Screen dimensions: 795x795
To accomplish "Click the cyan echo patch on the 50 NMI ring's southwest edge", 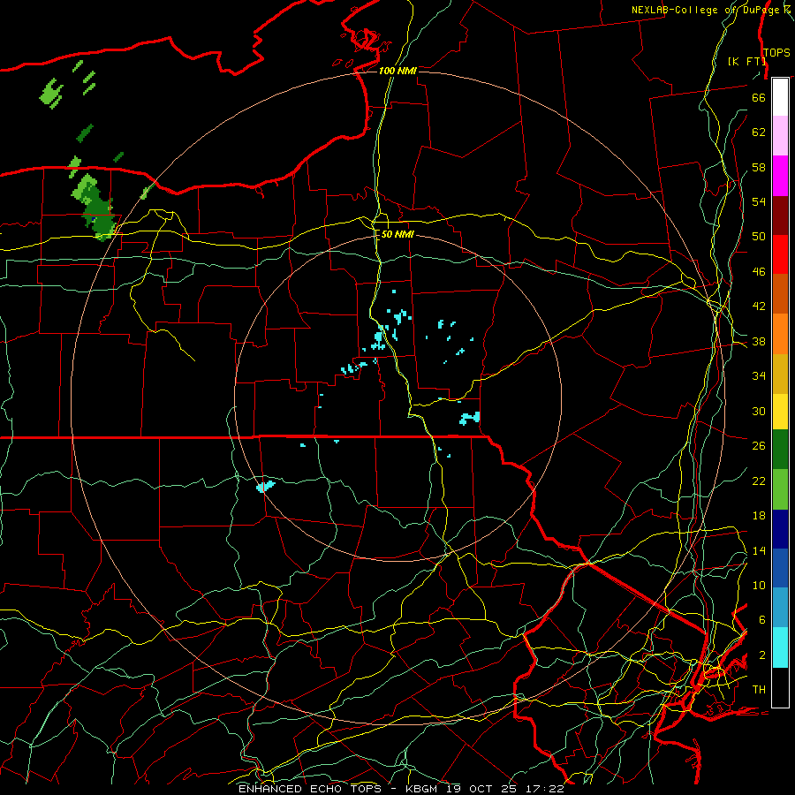I will point(265,486).
